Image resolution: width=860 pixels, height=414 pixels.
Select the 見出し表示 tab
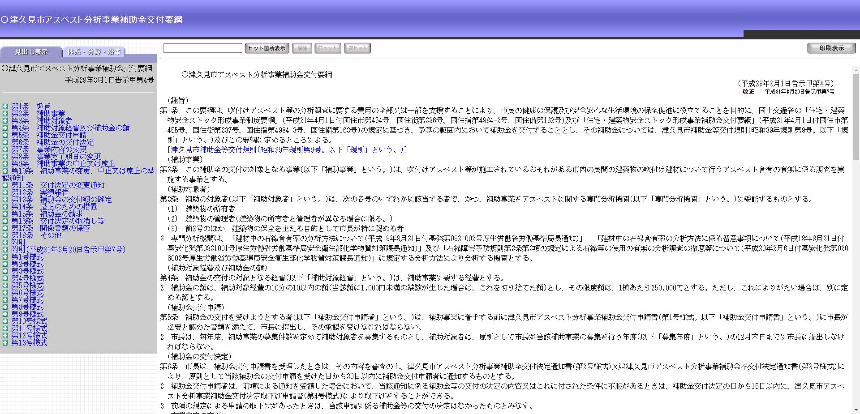coord(31,51)
